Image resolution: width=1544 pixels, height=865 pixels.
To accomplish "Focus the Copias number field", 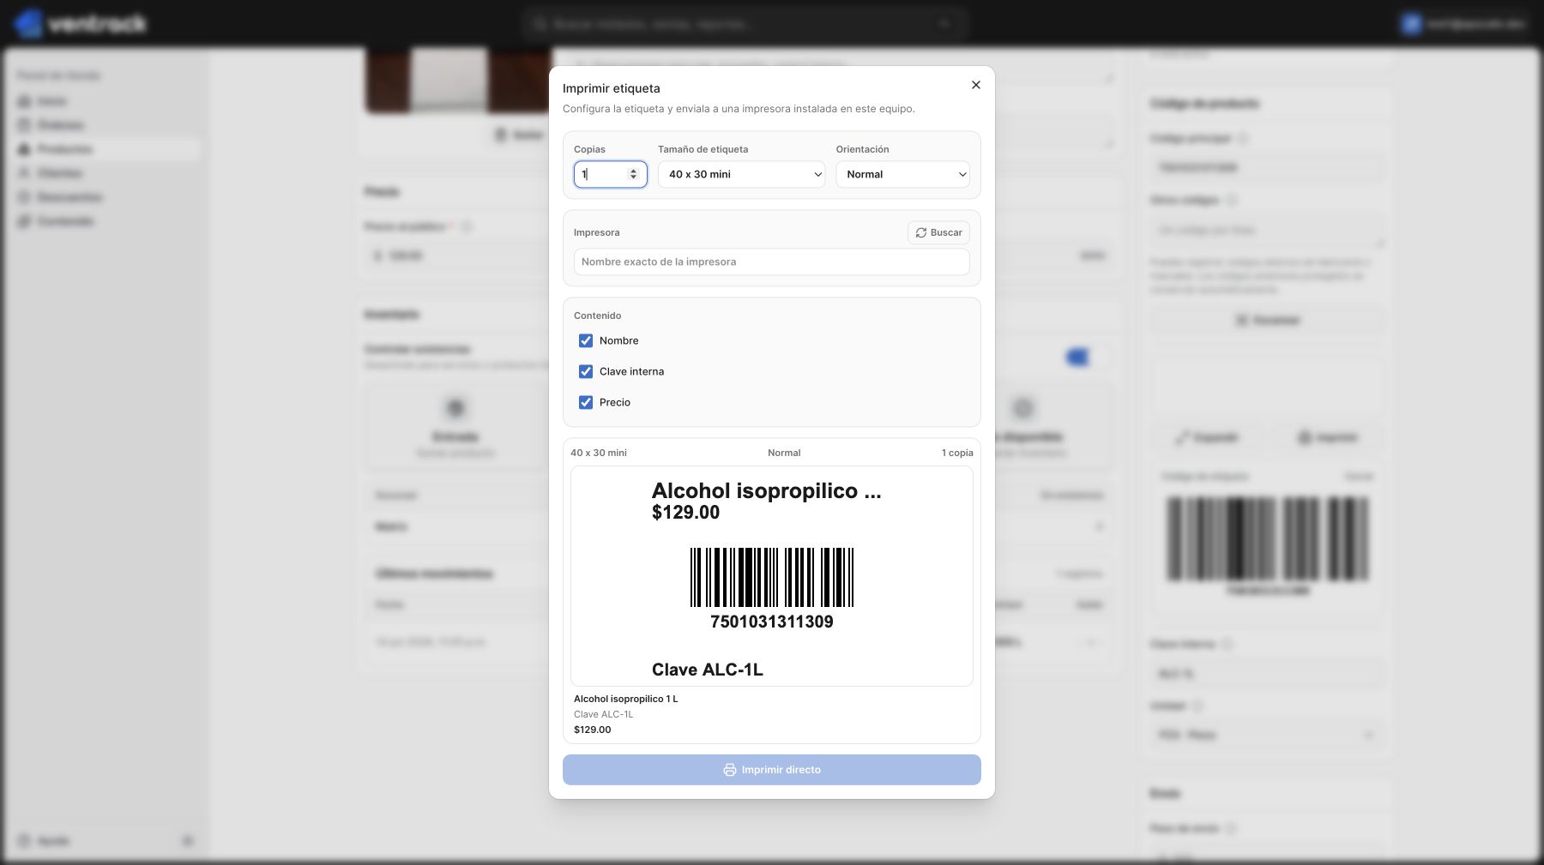I will [x=610, y=174].
